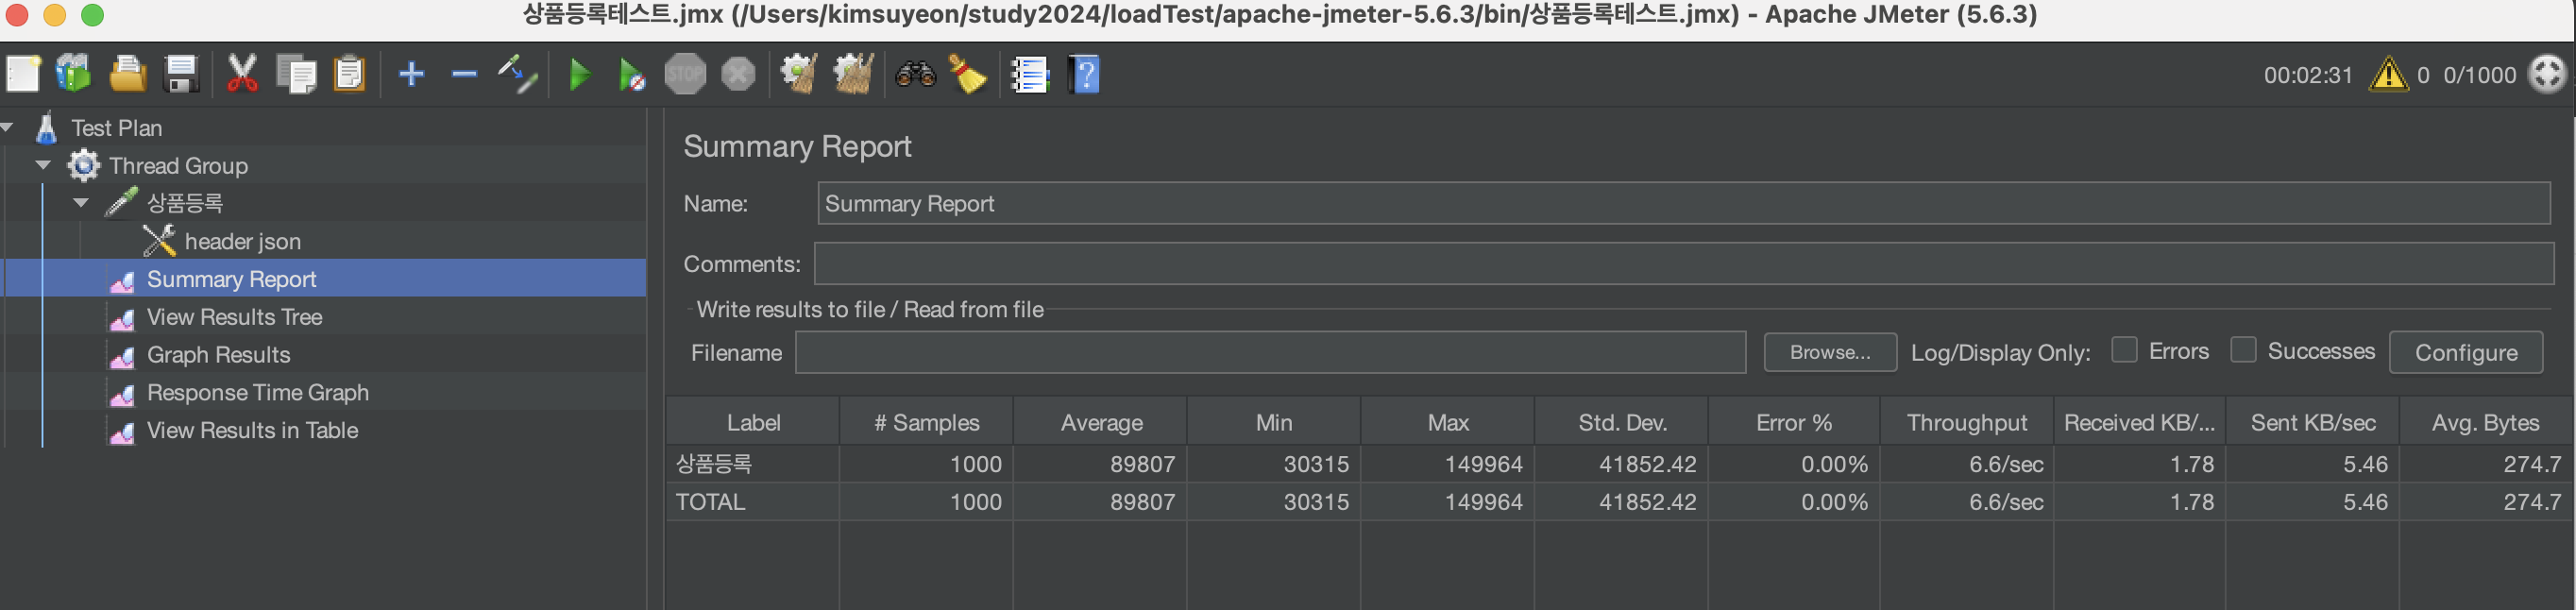Viewport: 2576px width, 610px height.
Task: Click into the Comments field
Action: click(1684, 264)
